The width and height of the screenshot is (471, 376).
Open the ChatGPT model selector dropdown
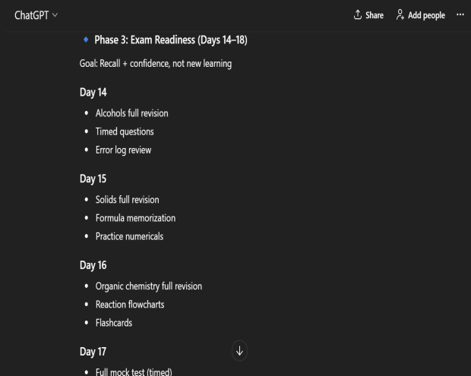[35, 15]
